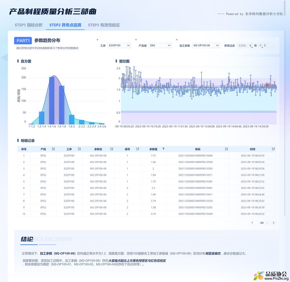Click time cell 2023-09-19 08:23:02
This screenshot has height=282, width=290.
[x=252, y=188]
